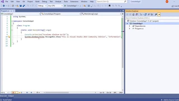Click the Search (Ctrl+Q) input box

pyautogui.click(x=110, y=1)
